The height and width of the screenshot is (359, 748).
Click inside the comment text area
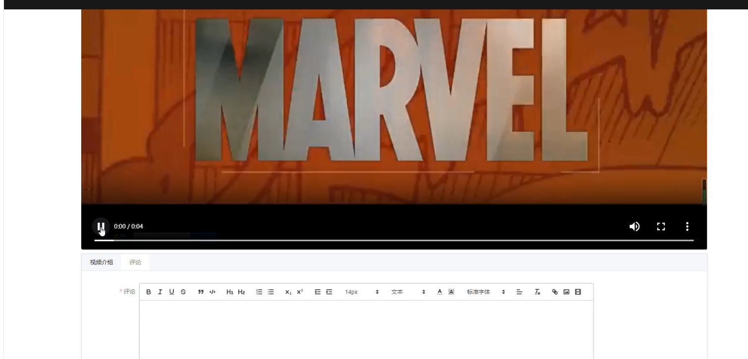(367, 329)
